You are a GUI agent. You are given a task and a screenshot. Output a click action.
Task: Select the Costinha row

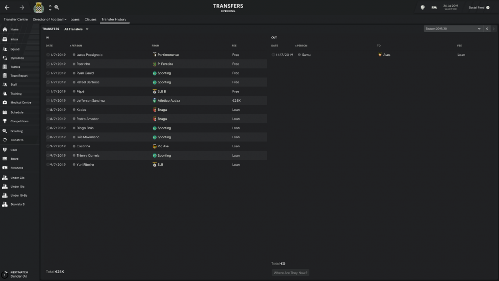156,146
